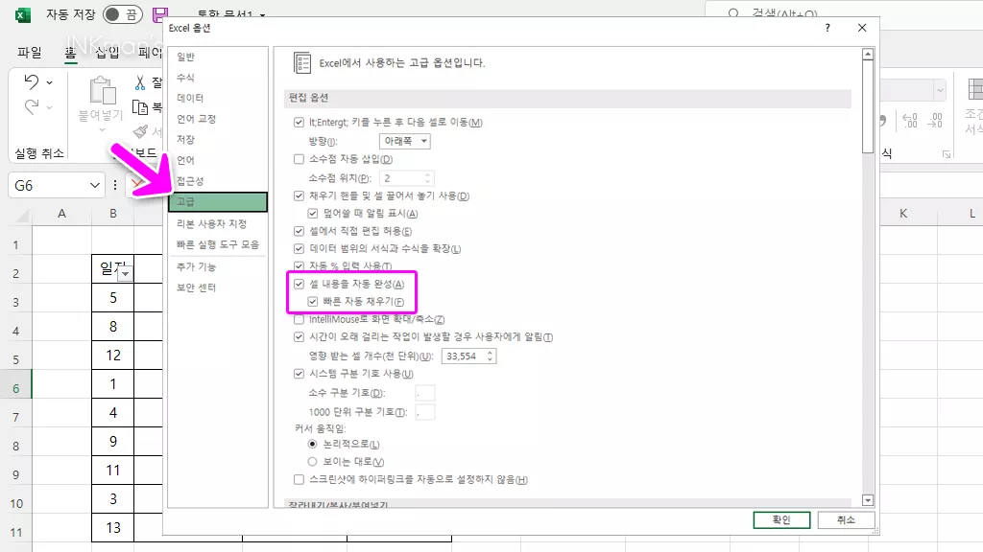Uncheck the Flash Fill option (F)

click(313, 302)
